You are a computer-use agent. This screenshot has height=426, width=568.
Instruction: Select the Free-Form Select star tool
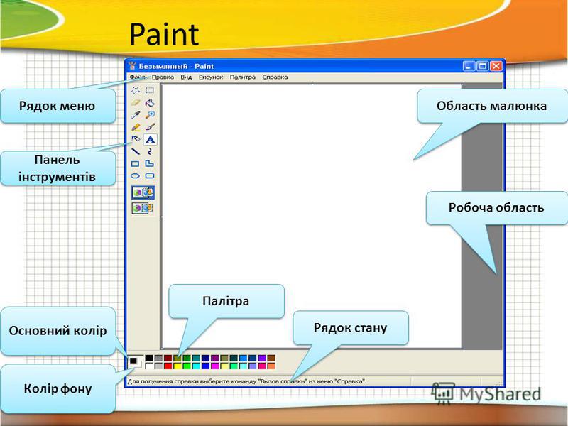135,90
